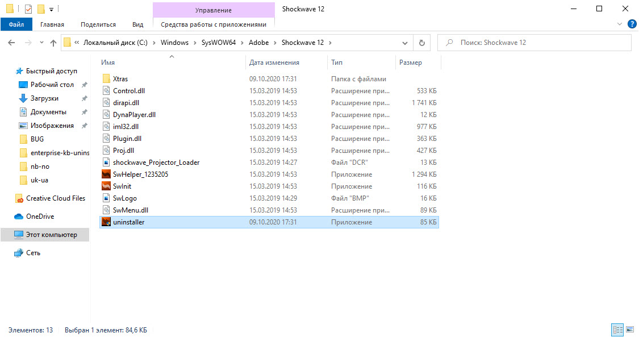Expand the ribbon with the chevron
This screenshot has width=639, height=337.
tap(620, 24)
